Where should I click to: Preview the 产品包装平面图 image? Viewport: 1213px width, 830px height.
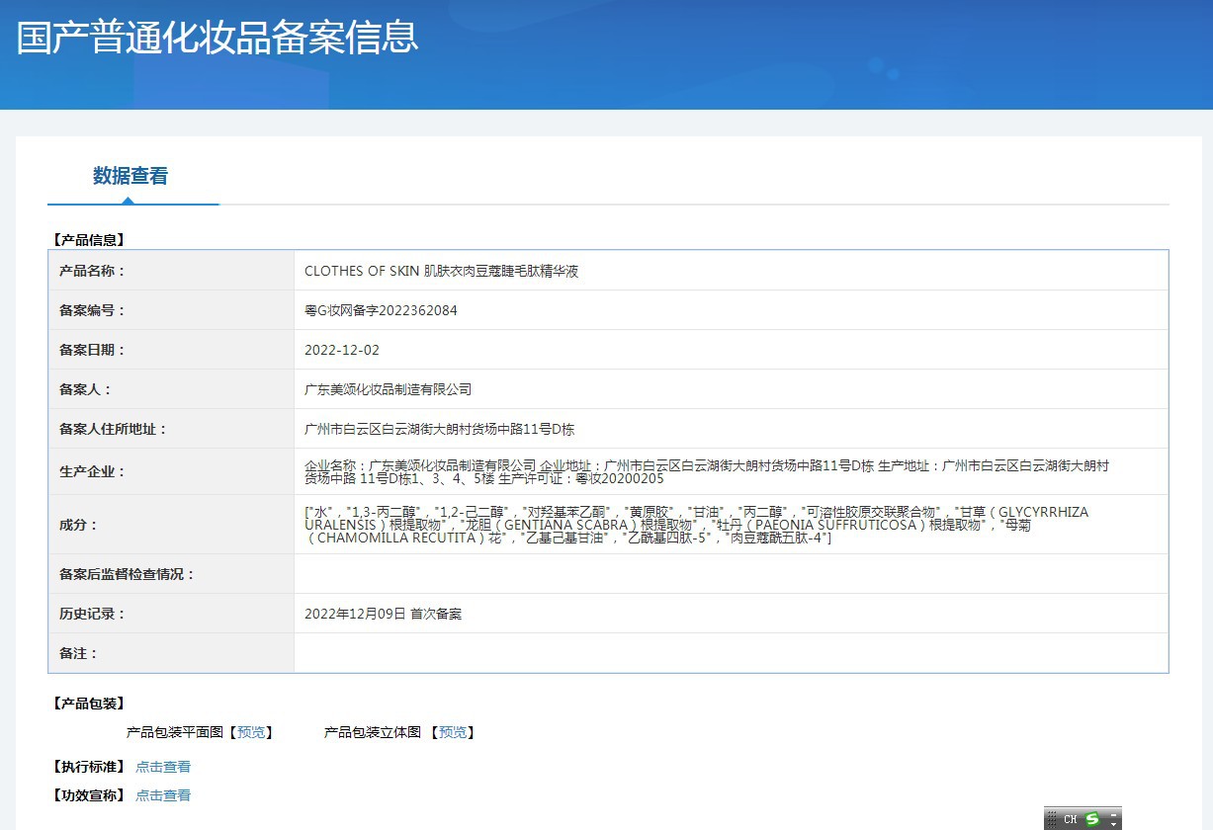251,732
